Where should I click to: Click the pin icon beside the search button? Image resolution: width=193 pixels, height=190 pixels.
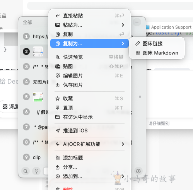[x=36, y=171]
